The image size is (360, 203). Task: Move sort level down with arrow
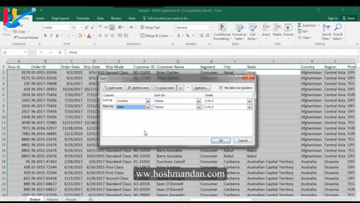click(x=188, y=88)
